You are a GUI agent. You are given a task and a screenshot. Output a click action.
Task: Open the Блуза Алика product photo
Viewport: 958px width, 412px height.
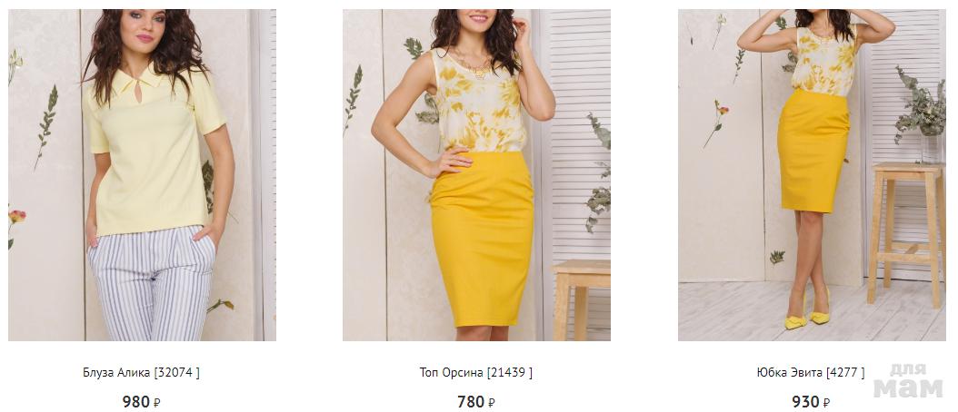coord(142,174)
